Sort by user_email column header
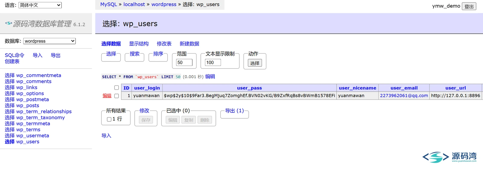The width and height of the screenshot is (483, 169). pyautogui.click(x=404, y=88)
